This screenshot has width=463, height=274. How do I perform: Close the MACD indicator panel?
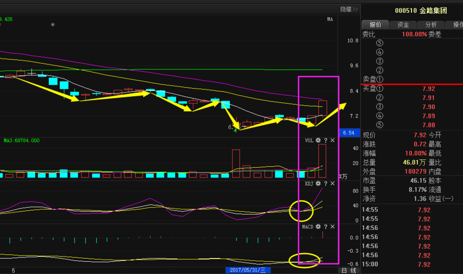tap(333, 227)
